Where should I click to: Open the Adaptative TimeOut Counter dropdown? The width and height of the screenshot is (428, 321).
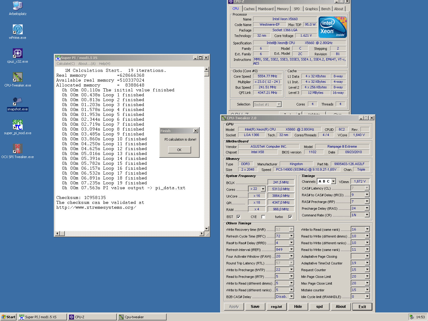pyautogui.click(x=367, y=263)
